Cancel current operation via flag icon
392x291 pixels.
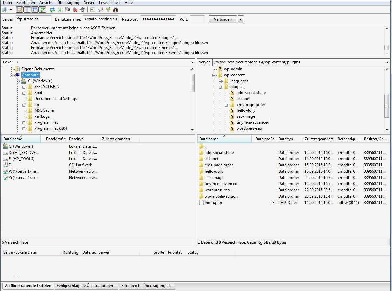(x=67, y=10)
